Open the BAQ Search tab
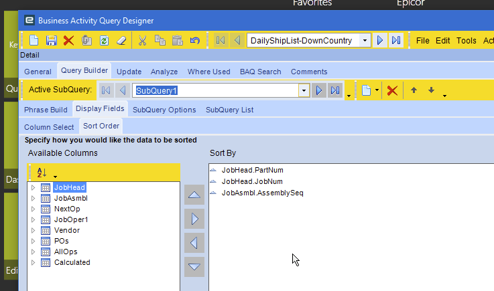The height and width of the screenshot is (291, 494). [x=261, y=72]
